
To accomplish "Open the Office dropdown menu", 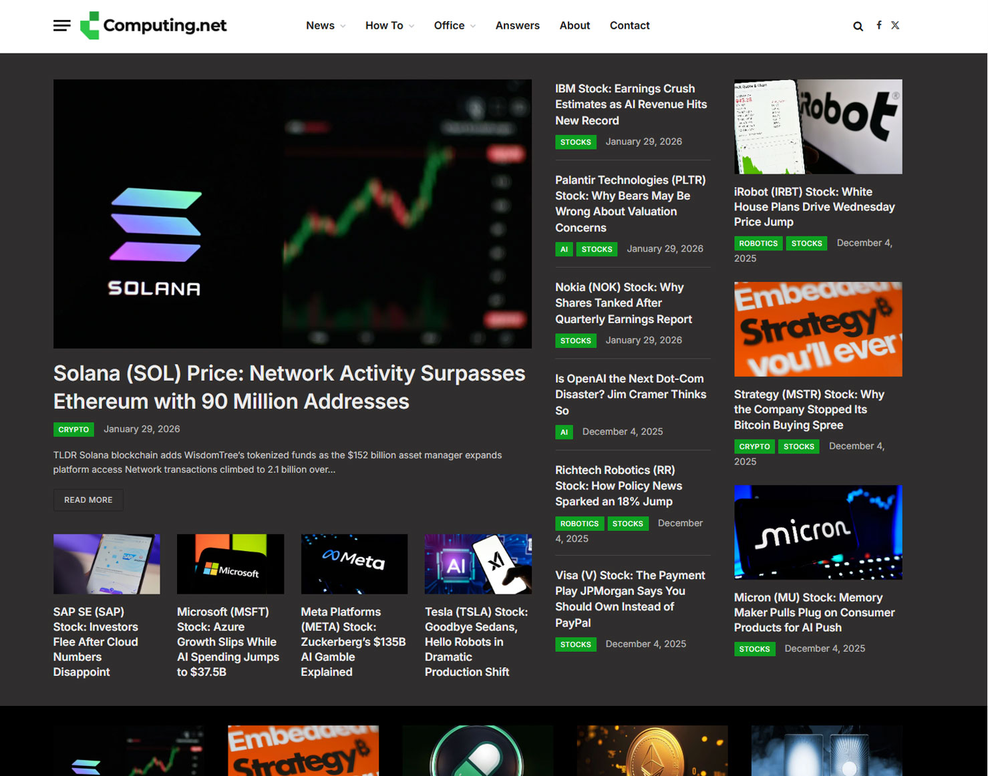I will (x=454, y=26).
